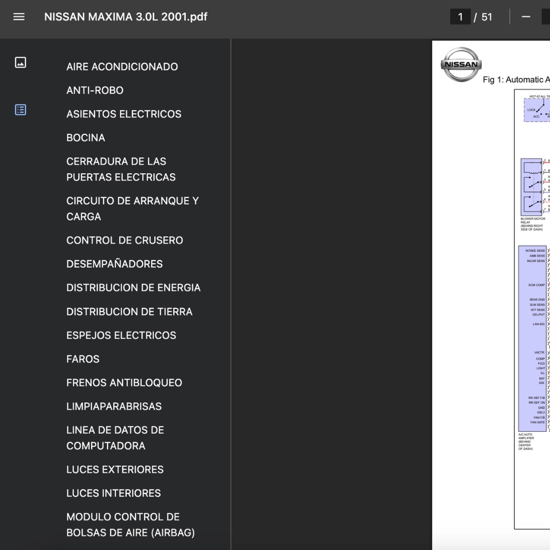Jump to LUCES EXTERIORES section
Viewport: 550px width, 550px height.
point(115,470)
